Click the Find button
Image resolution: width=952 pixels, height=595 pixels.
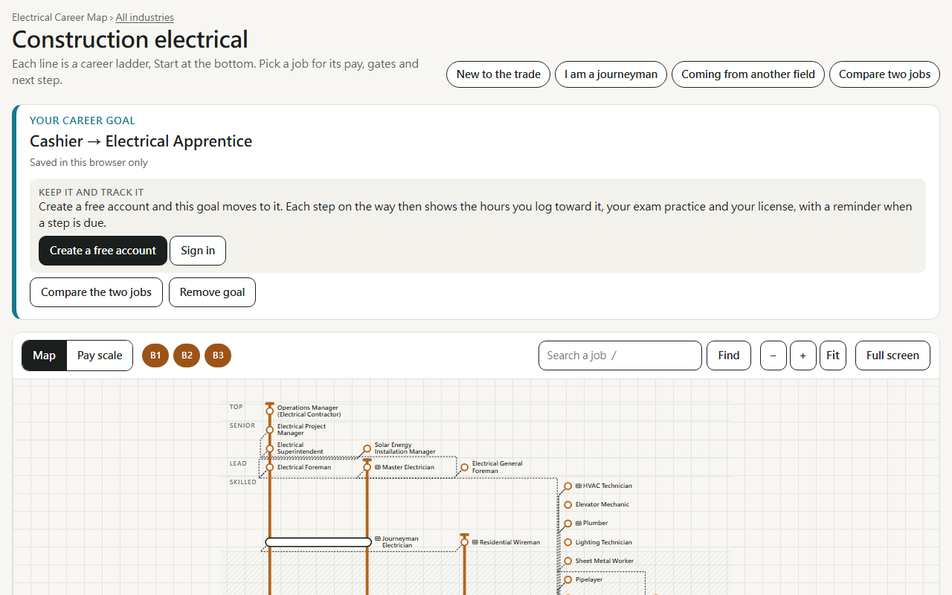(x=729, y=356)
